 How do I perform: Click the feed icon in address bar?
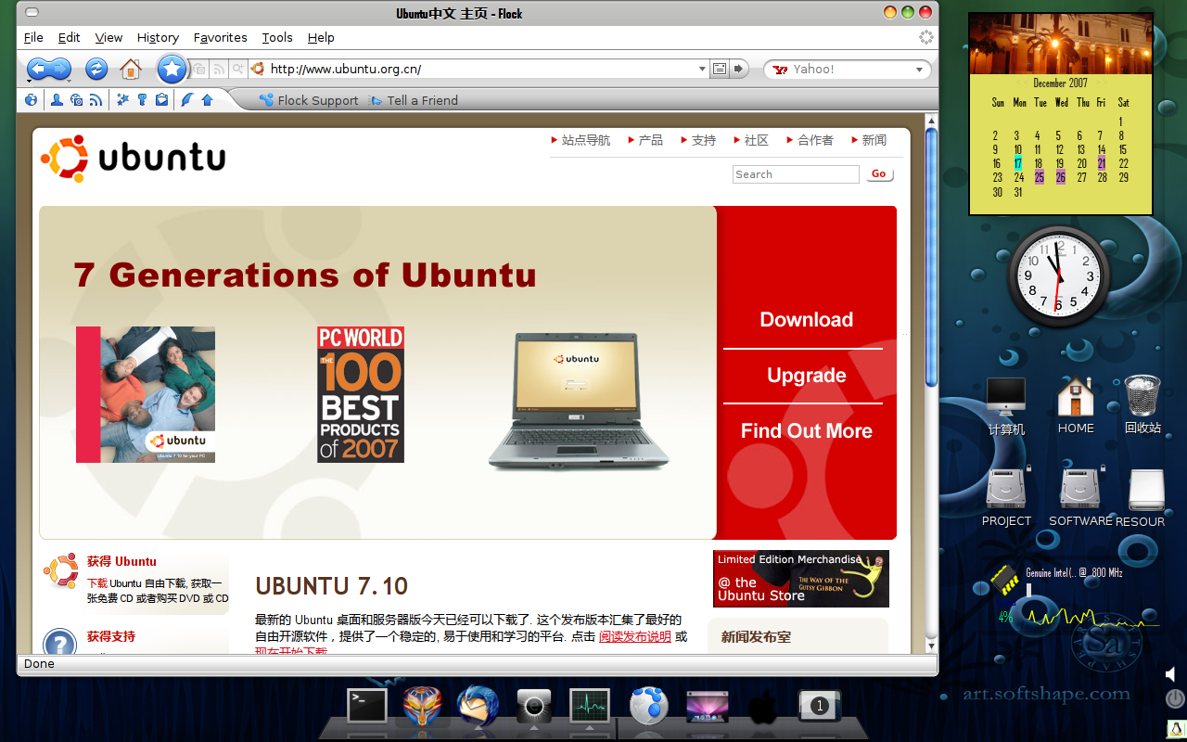219,69
